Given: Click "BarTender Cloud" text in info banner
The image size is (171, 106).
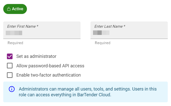Looking at the screenshot, I should (94, 95).
